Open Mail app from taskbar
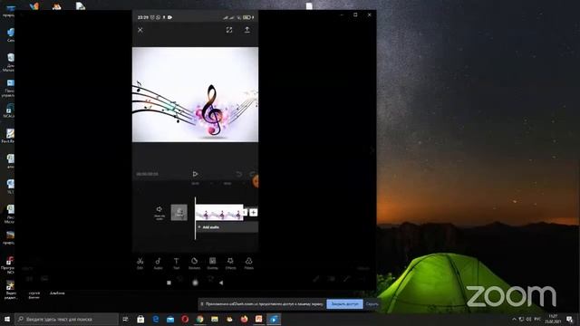 pos(170,319)
